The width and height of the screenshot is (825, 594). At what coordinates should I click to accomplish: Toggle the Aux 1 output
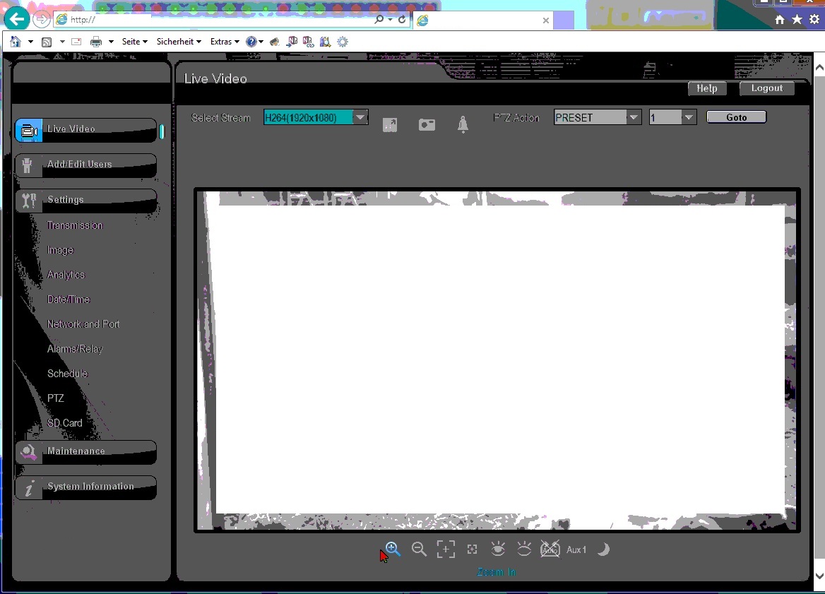tap(576, 550)
